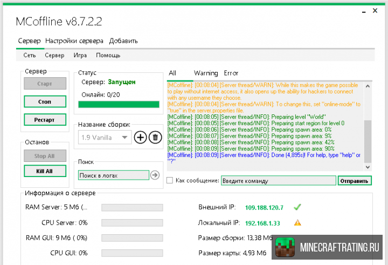Click the disabled Старт button

pyautogui.click(x=45, y=84)
